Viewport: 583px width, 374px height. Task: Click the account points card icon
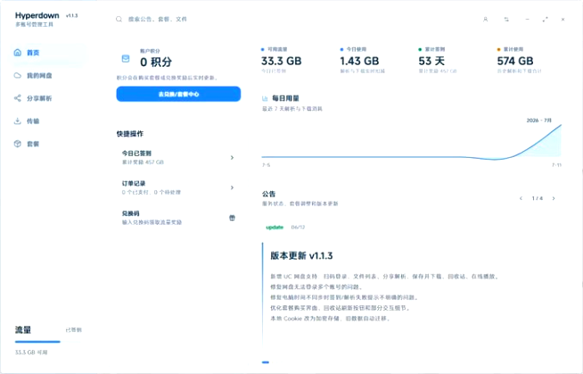pyautogui.click(x=126, y=58)
